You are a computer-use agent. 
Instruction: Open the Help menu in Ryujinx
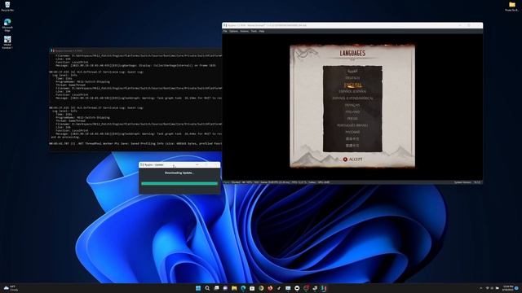[x=262, y=31]
